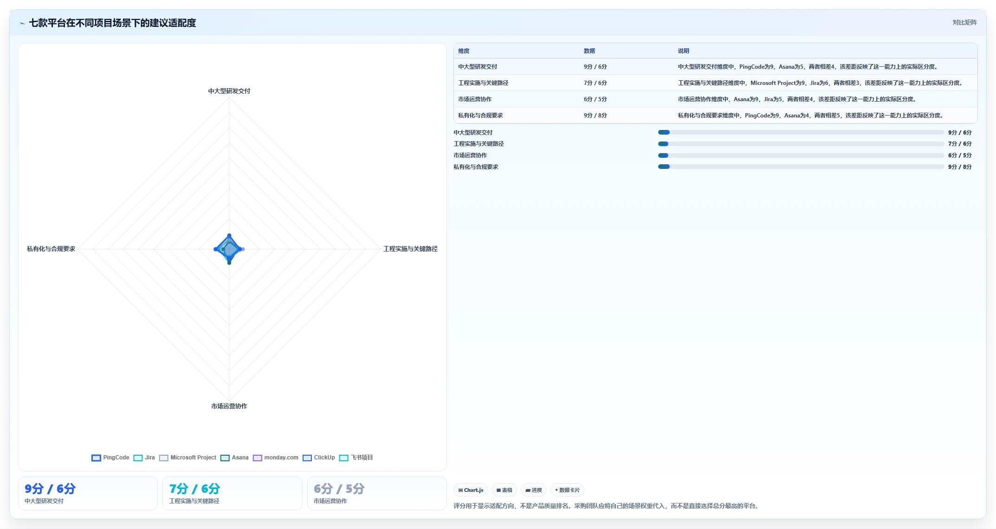Click radar axis label 市场运营协作
The width and height of the screenshot is (996, 529).
coord(229,406)
